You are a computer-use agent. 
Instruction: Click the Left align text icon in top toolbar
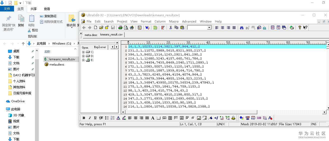(217, 27)
